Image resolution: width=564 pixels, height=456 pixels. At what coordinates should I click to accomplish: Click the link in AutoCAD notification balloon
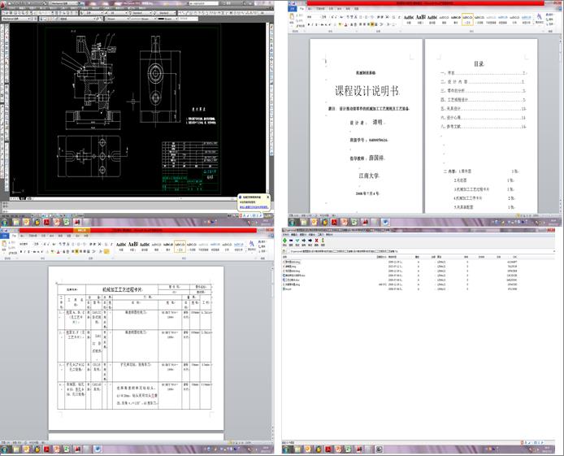click(x=254, y=207)
